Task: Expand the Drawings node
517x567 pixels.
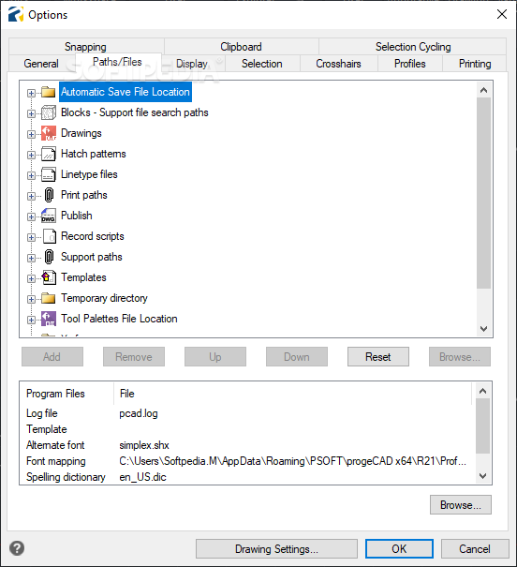Action: click(x=31, y=134)
